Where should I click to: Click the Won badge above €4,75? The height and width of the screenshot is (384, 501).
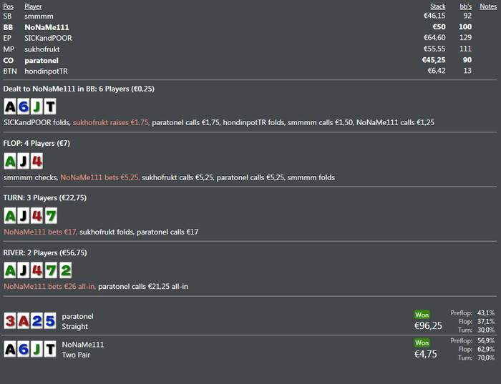coord(422,343)
